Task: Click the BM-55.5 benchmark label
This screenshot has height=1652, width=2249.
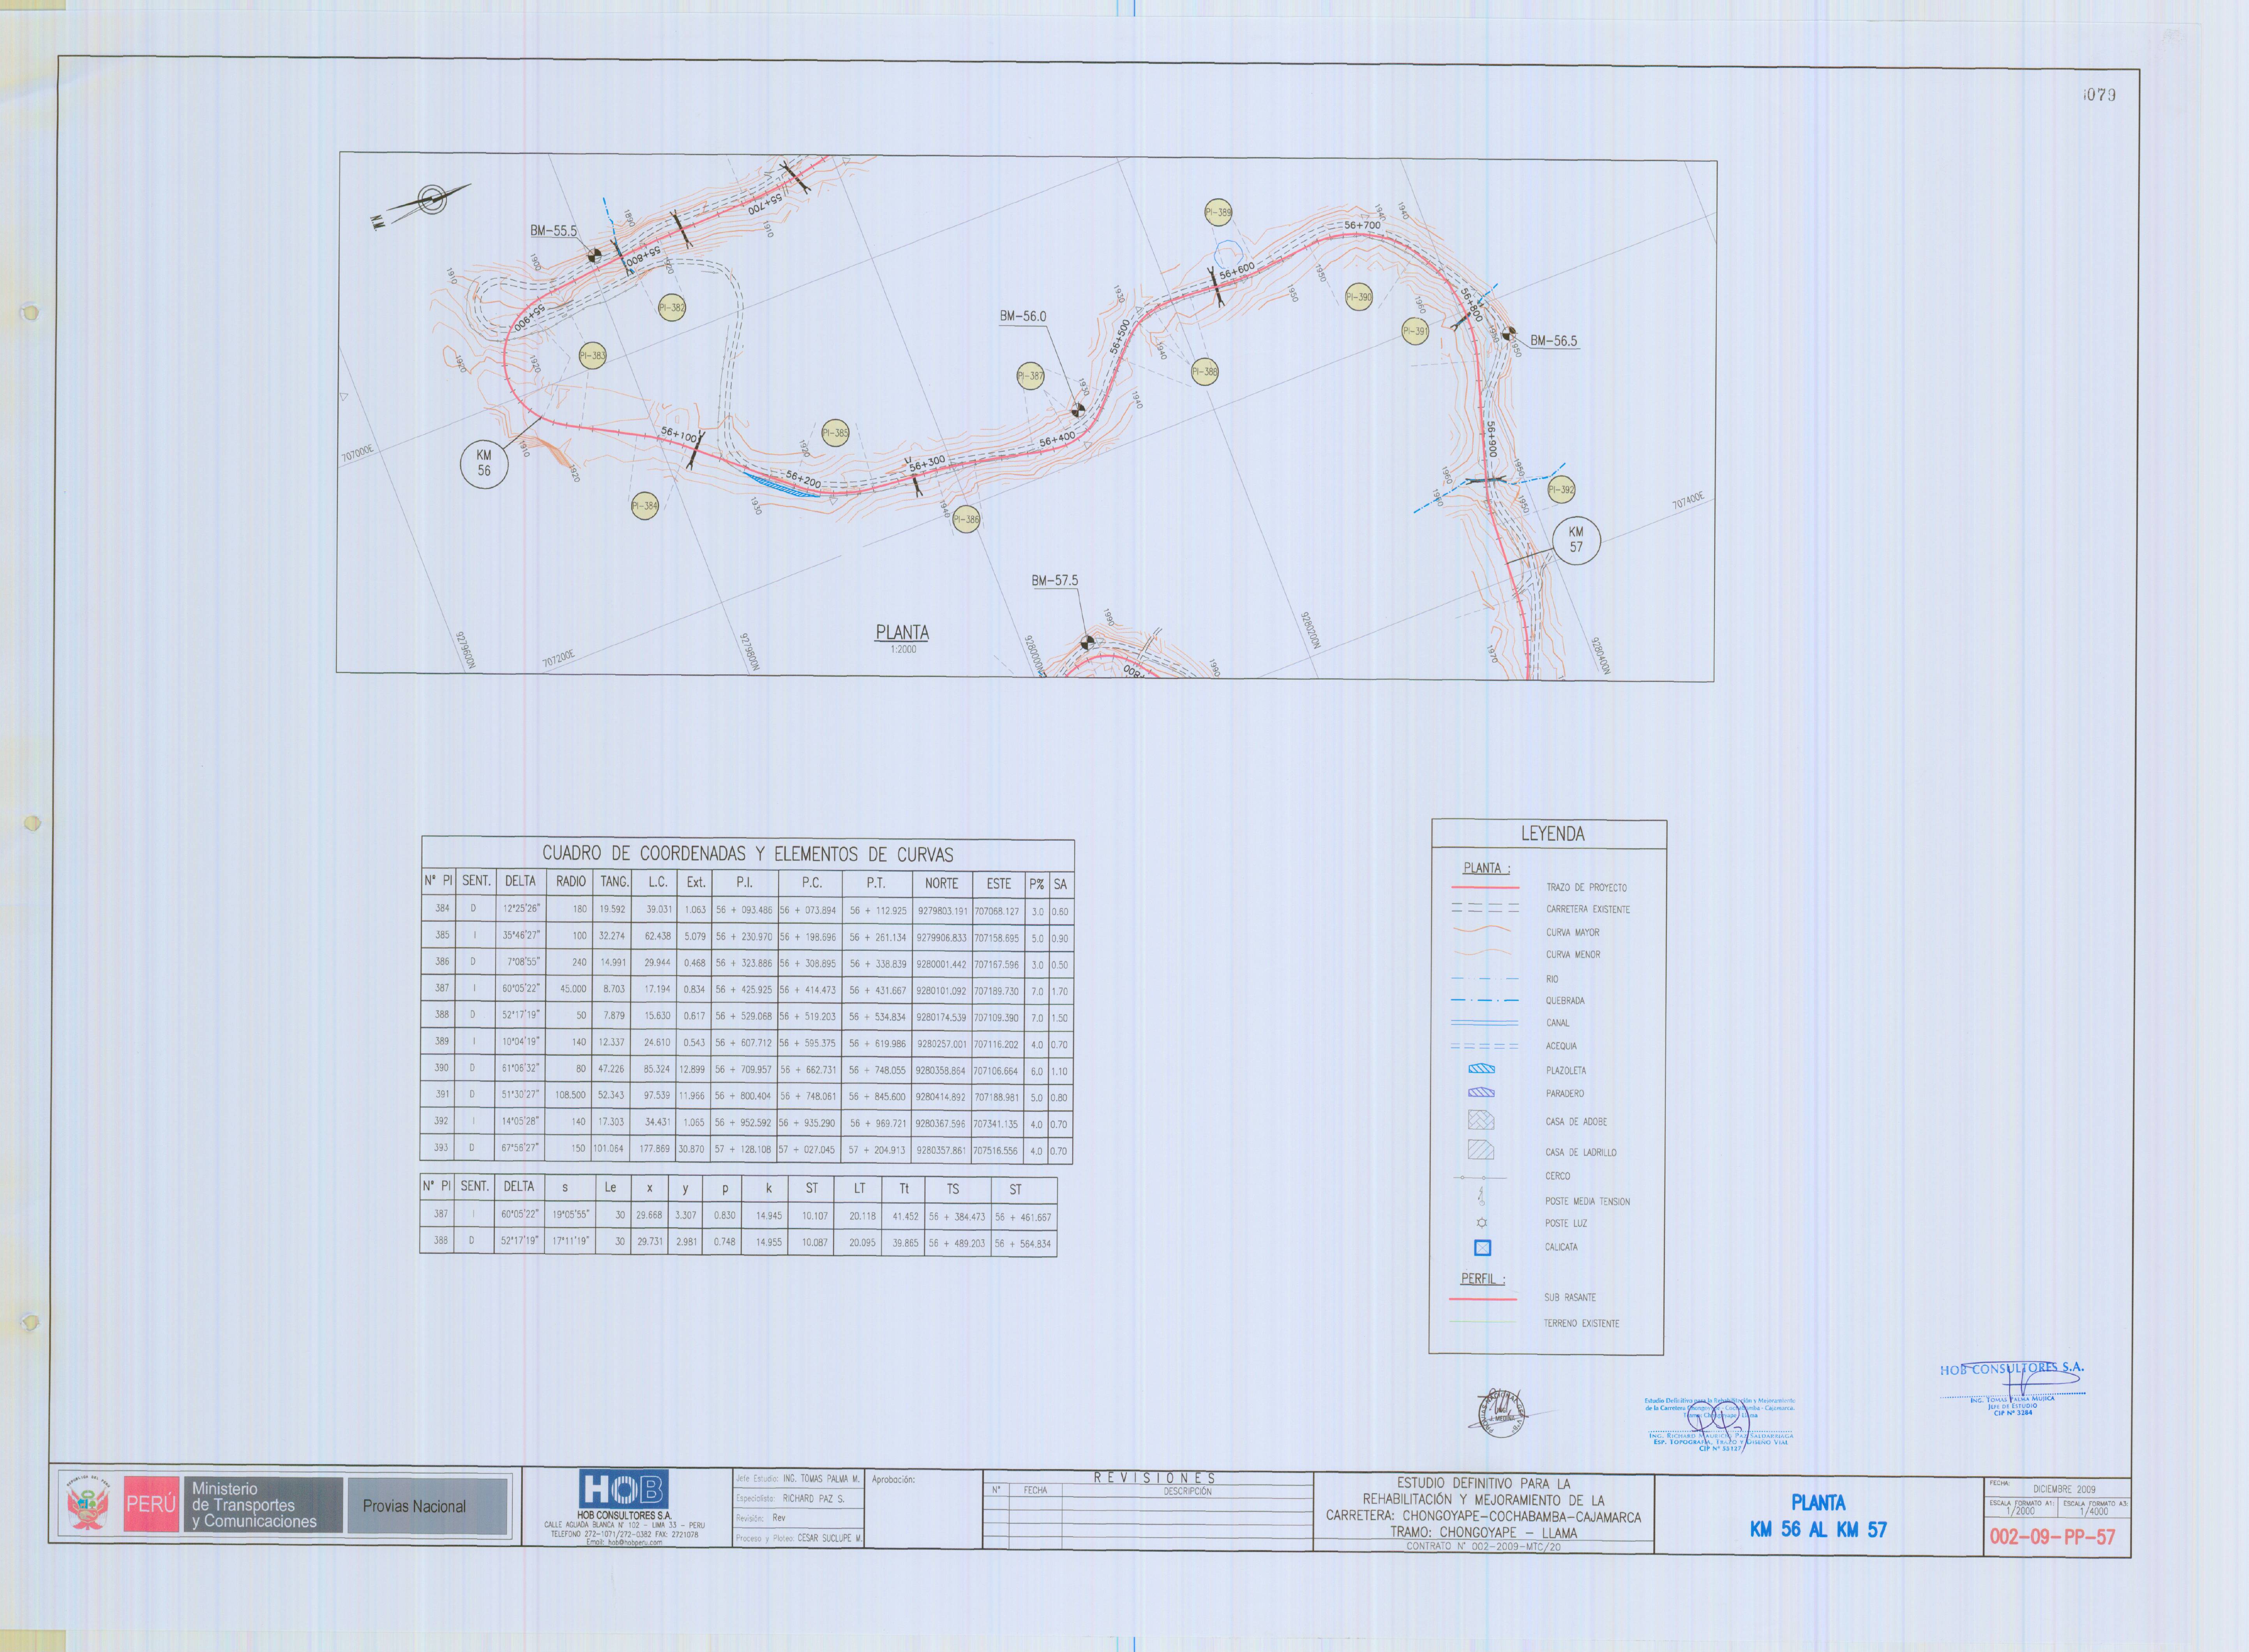Action: click(554, 231)
